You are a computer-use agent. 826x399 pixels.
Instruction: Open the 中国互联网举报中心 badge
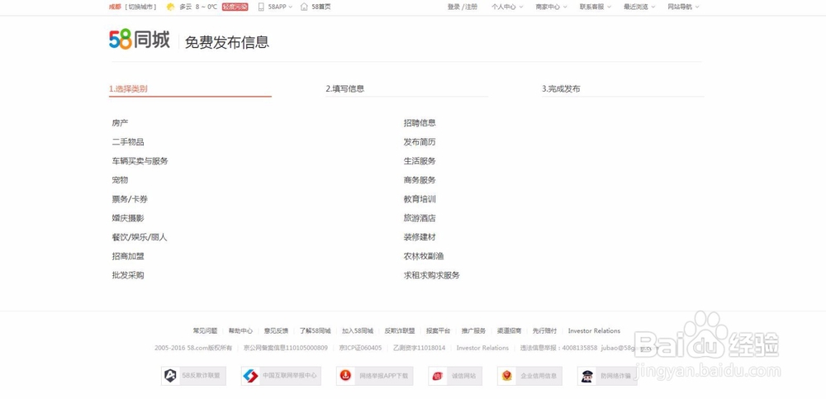pyautogui.click(x=281, y=376)
